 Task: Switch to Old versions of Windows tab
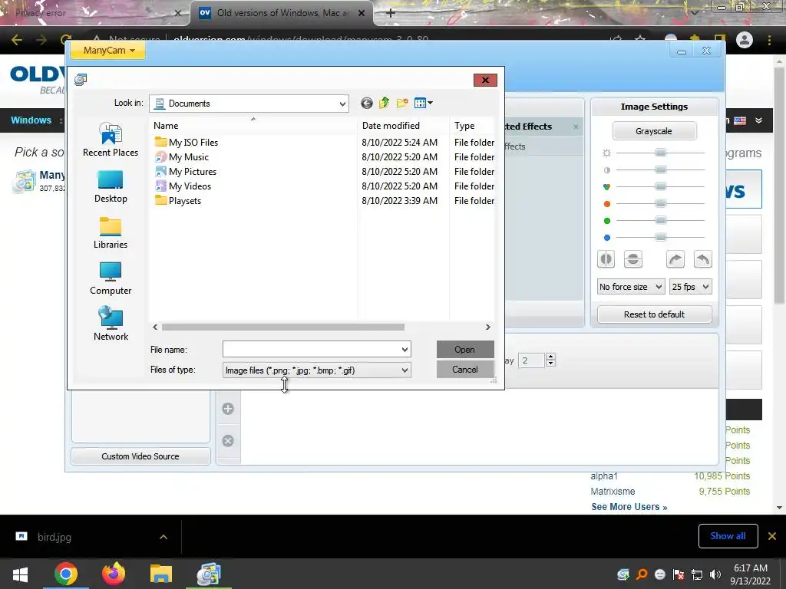pos(281,13)
